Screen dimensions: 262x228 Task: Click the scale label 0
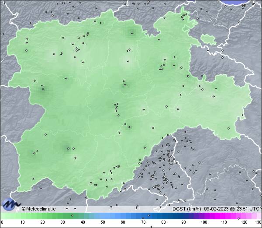pyautogui.click(x=2, y=222)
